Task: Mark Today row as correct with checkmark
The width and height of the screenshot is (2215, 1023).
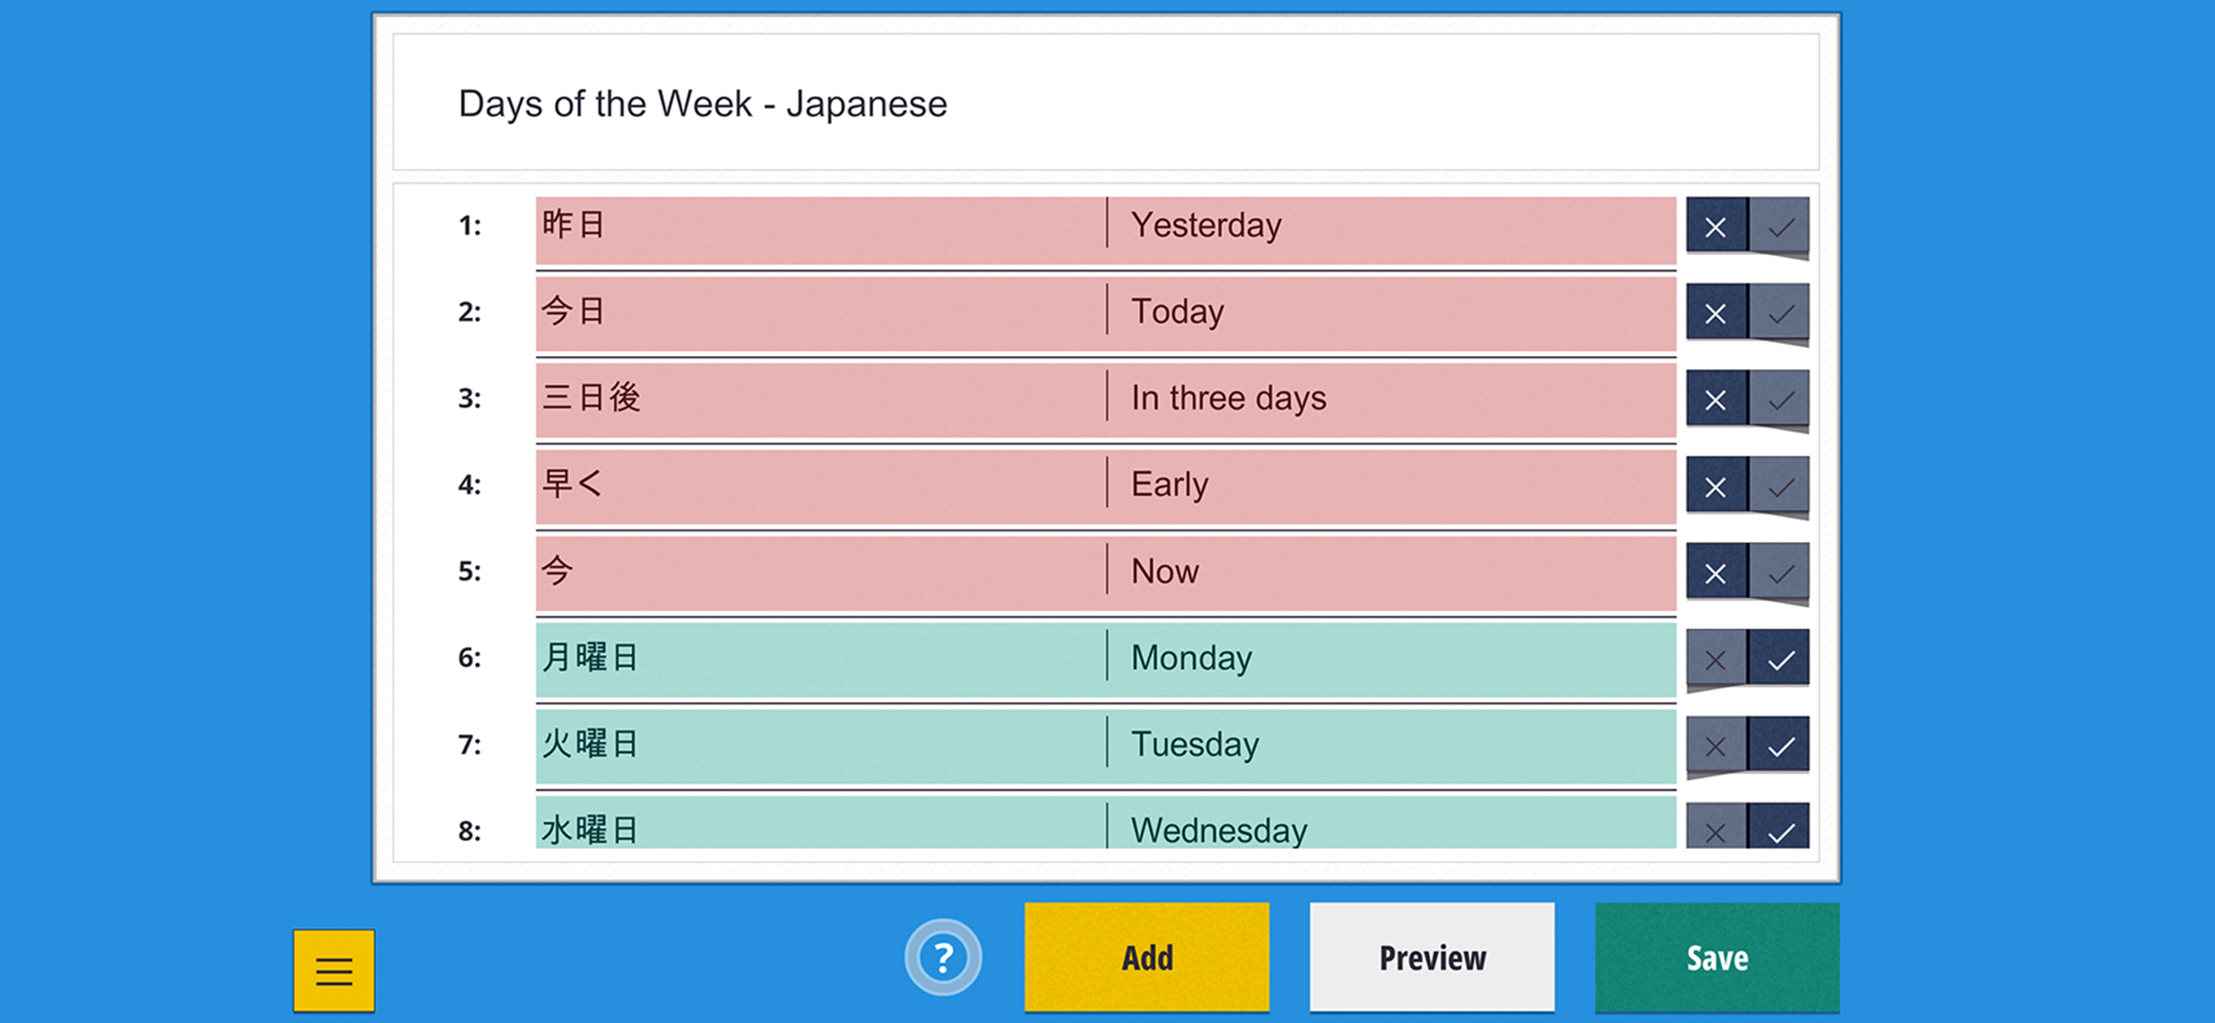Action: 1779,314
